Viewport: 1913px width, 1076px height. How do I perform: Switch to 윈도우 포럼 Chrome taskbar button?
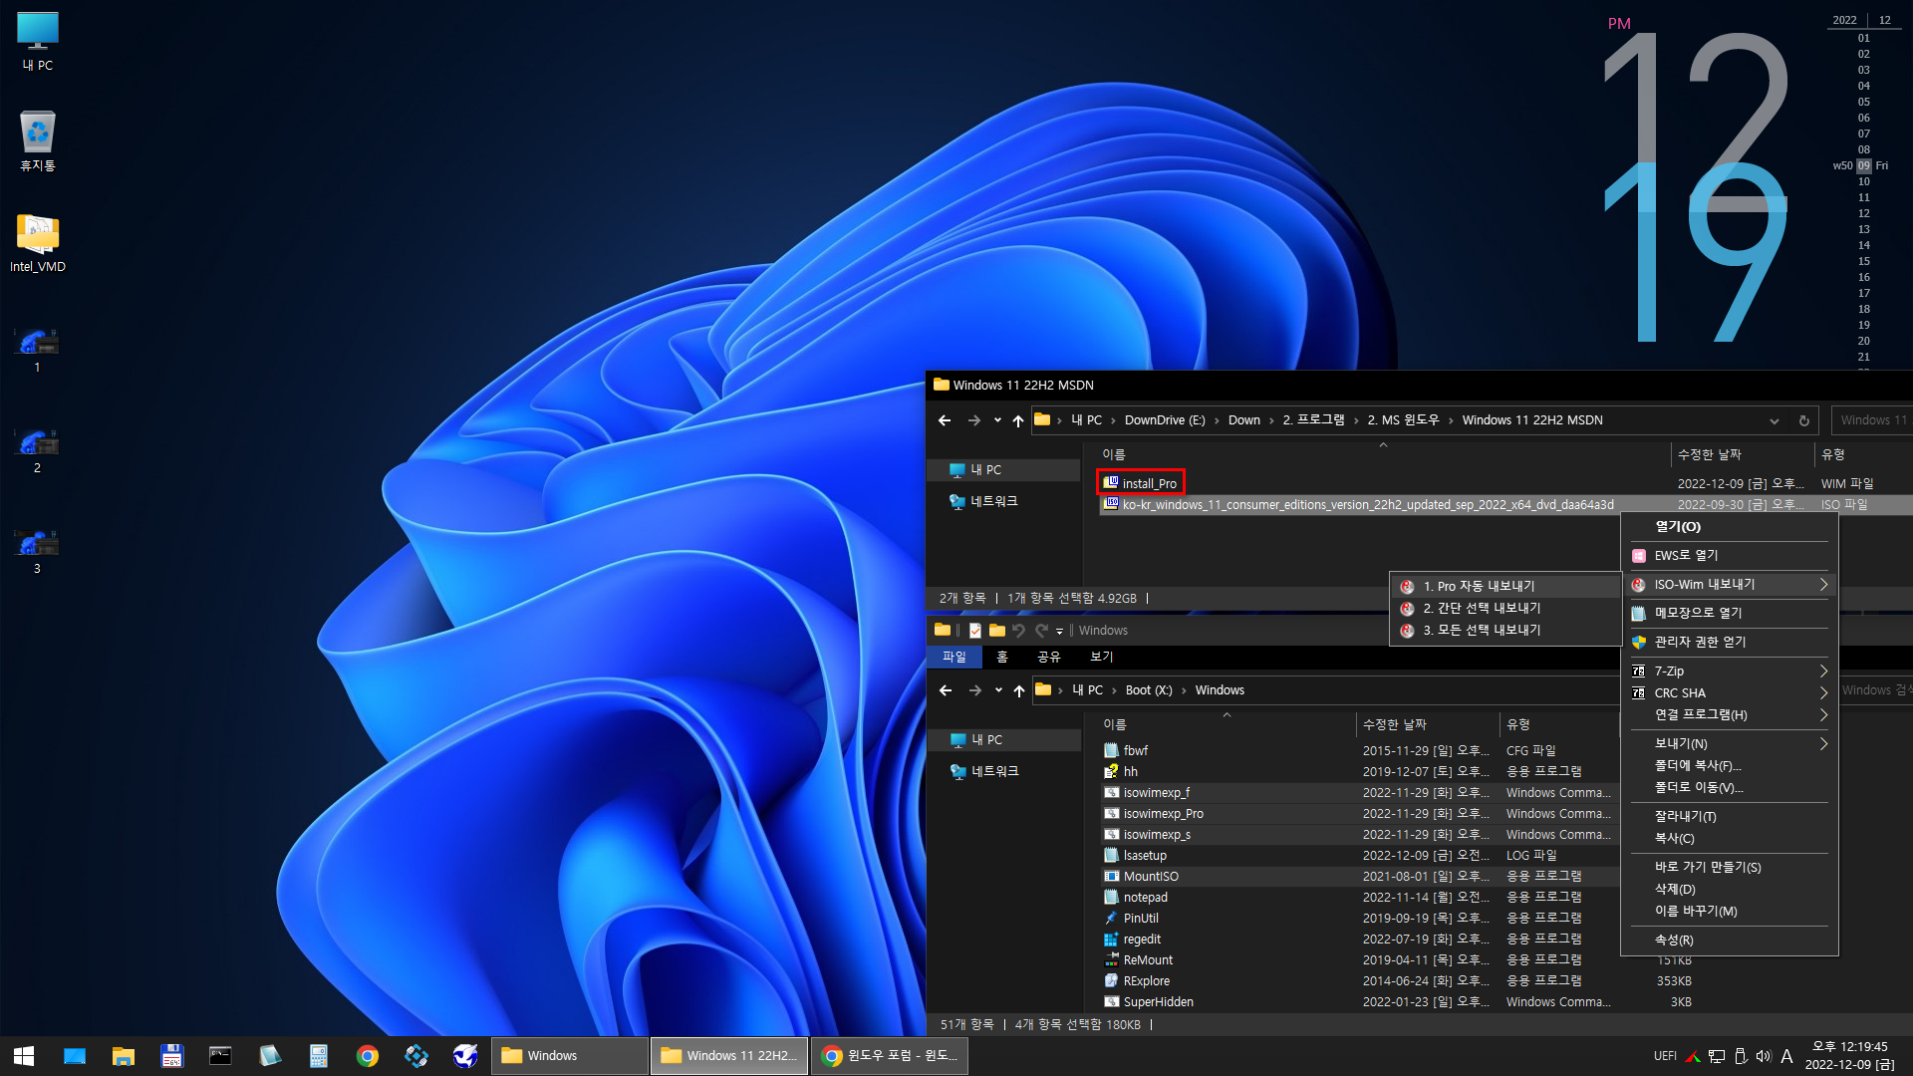[890, 1056]
